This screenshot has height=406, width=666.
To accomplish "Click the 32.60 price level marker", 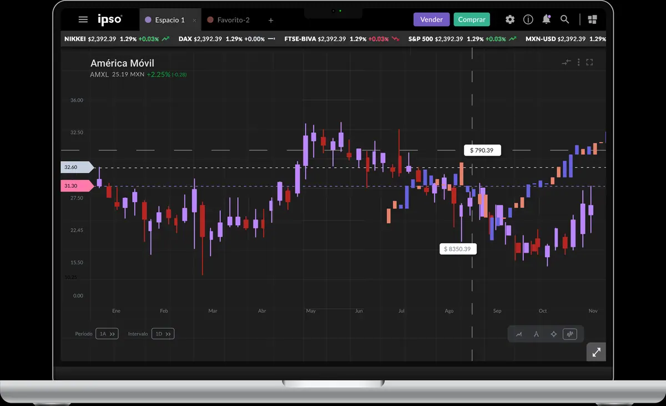I will click(x=77, y=167).
